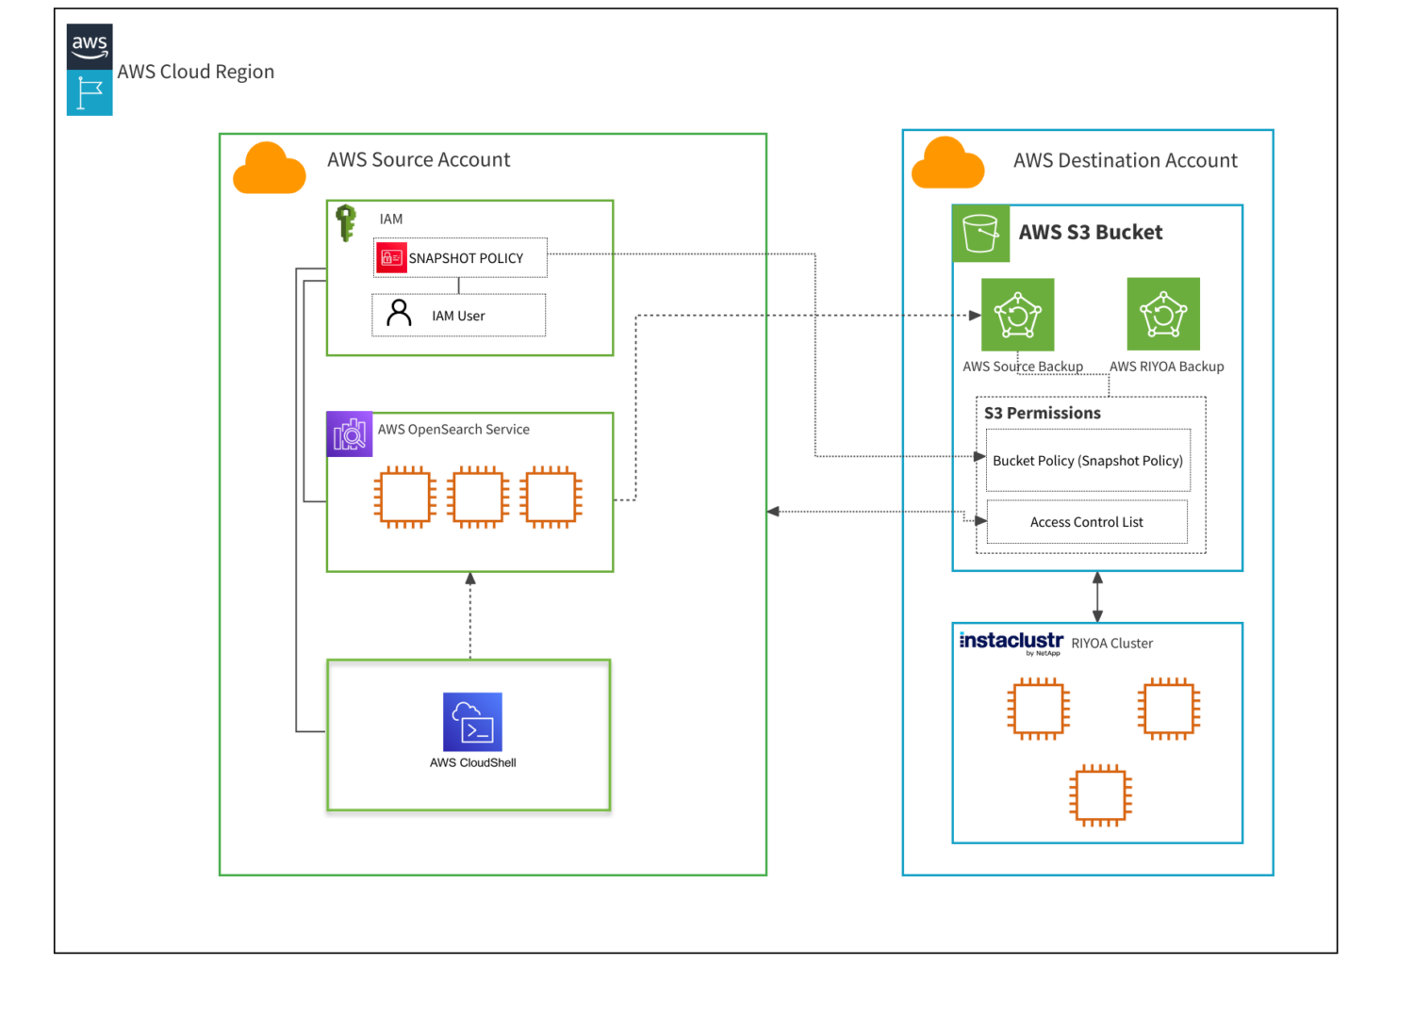Click the IAM User label text
The image size is (1414, 1029).
click(x=458, y=316)
